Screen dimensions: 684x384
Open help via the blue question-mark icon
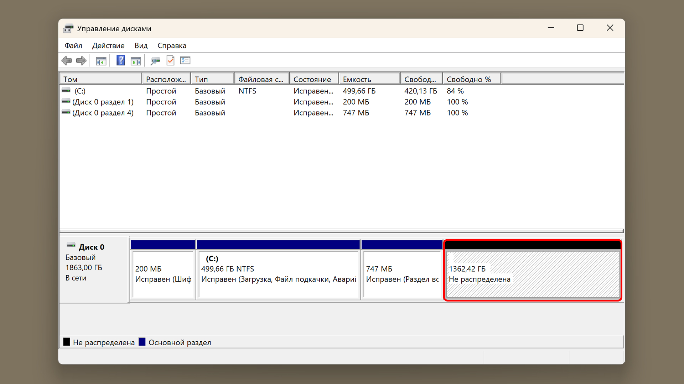coord(121,60)
